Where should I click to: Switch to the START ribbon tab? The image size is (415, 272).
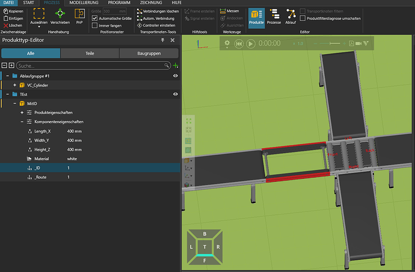(x=28, y=2)
